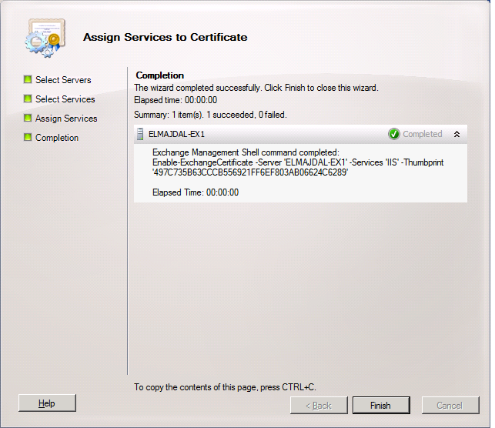Screen dimensions: 495x428
Task: Click the green checkmark Completed status icon
Action: point(394,134)
